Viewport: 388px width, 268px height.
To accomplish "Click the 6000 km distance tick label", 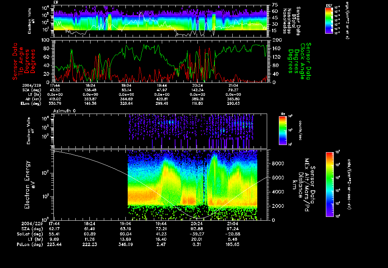I will [x=278, y=178].
